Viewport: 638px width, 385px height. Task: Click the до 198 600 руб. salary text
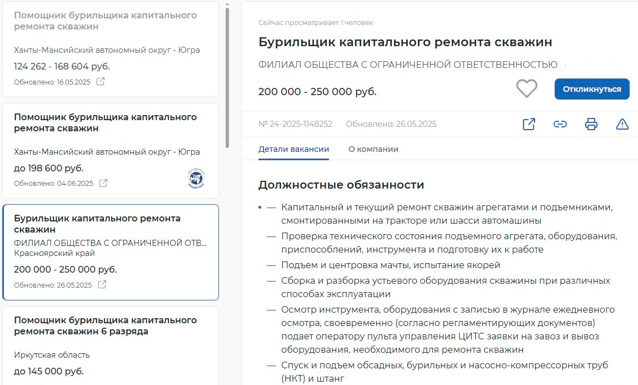pyautogui.click(x=48, y=168)
